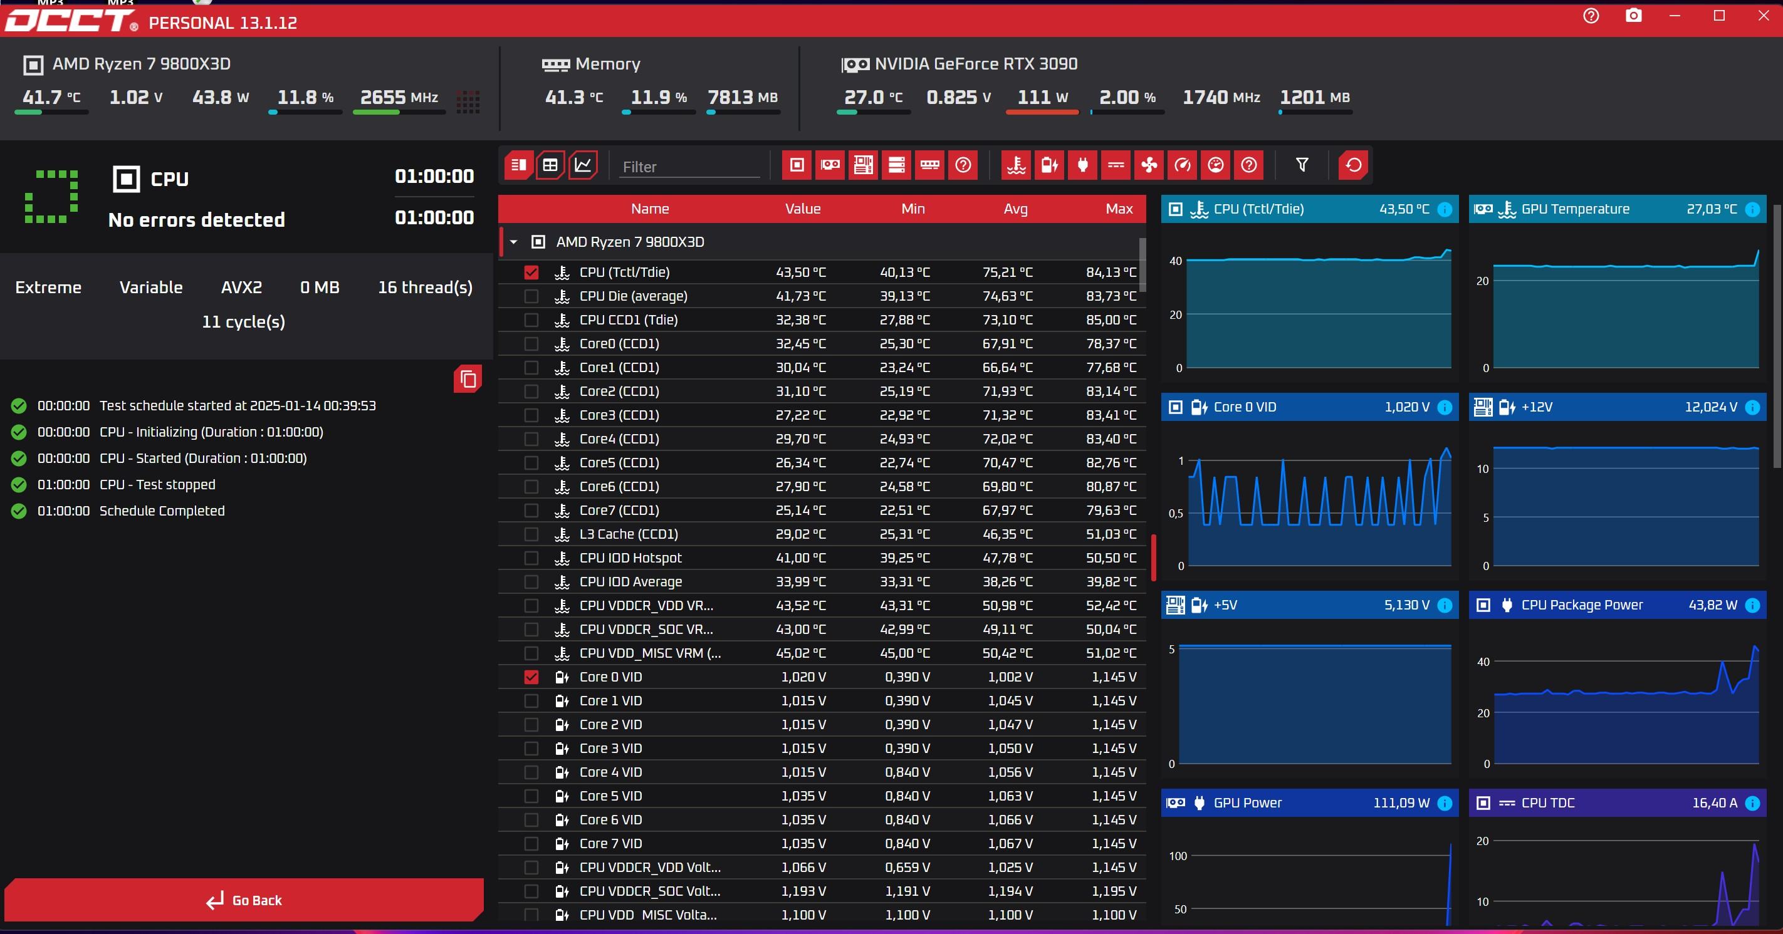Toggle the fan sensor filter icon
Image resolution: width=1783 pixels, height=934 pixels.
click(1149, 165)
